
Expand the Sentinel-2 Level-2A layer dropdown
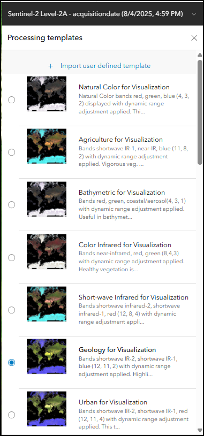point(194,14)
